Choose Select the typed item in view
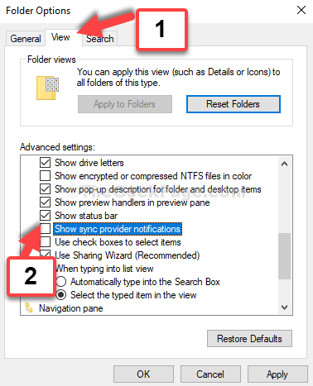The width and height of the screenshot is (313, 386). (x=61, y=295)
